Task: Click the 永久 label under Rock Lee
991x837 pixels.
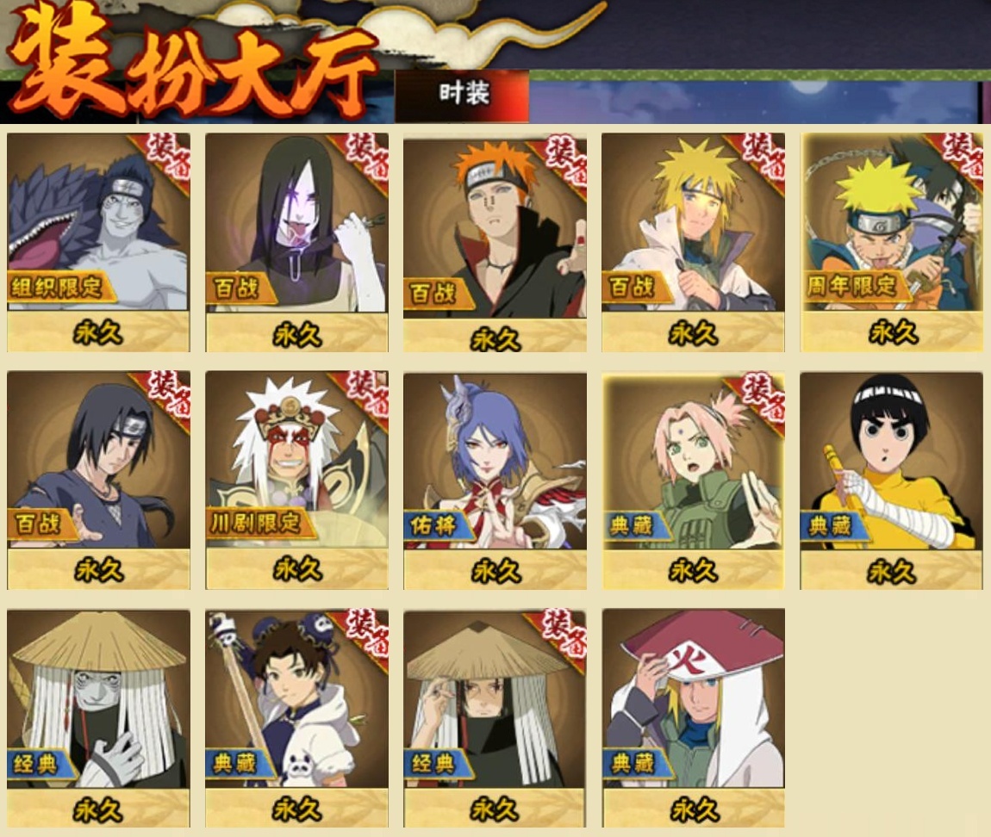Action: (x=892, y=572)
